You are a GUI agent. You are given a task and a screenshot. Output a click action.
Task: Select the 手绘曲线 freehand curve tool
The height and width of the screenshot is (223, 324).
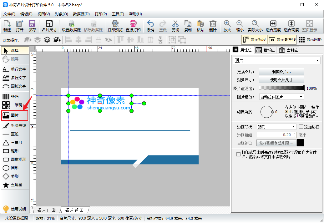click(x=15, y=126)
